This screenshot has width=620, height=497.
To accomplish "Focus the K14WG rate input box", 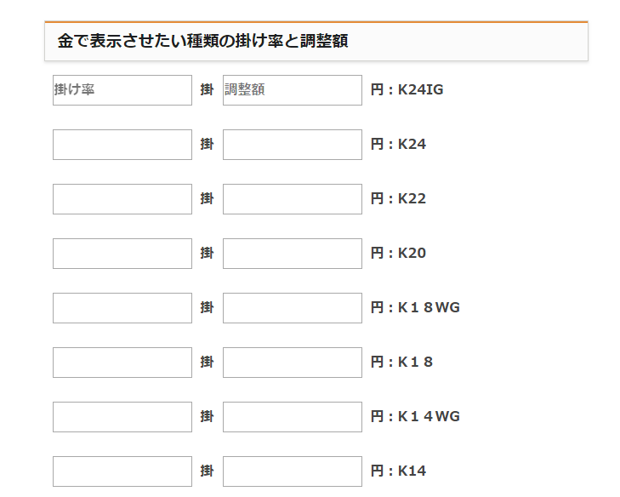I will point(122,417).
